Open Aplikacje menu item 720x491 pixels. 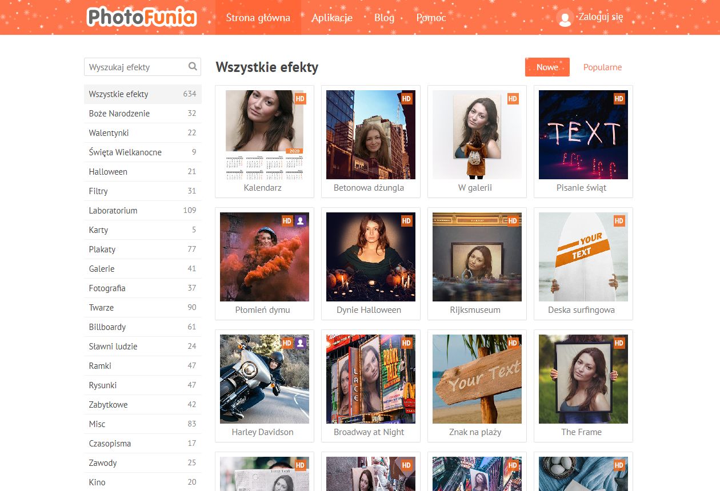pos(332,18)
